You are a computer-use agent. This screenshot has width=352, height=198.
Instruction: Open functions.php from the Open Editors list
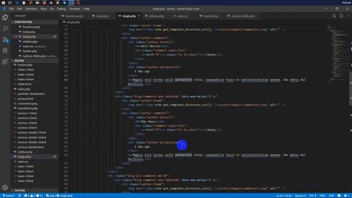point(31,27)
